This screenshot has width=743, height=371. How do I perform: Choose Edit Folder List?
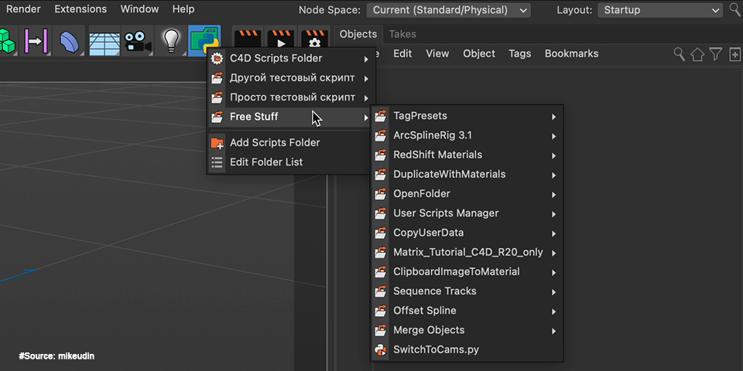pyautogui.click(x=288, y=162)
